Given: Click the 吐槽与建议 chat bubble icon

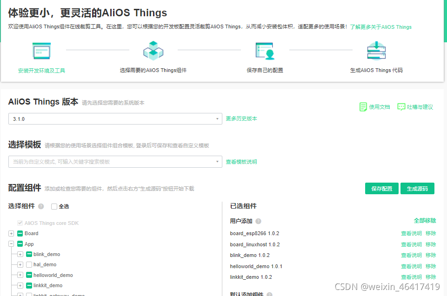Looking at the screenshot, I should point(401,107).
